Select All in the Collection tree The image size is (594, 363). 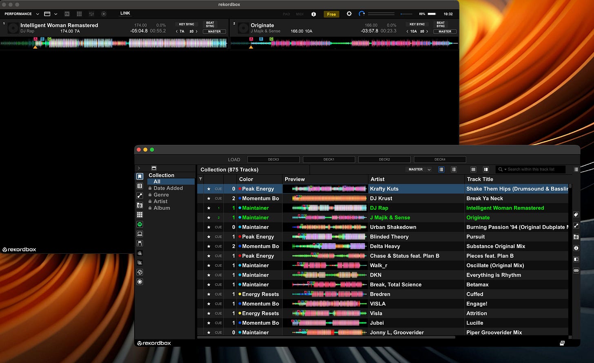[171, 181]
